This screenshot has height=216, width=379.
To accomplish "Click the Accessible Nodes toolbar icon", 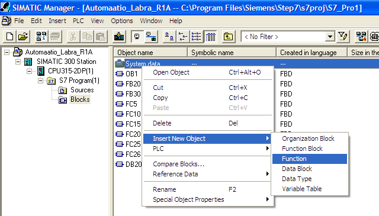I will [41, 37].
